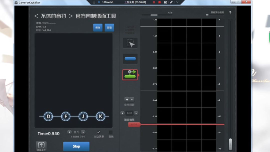Viewport: 270px width, 152px height.
Task: Click the 读取 load button
Action: [x=109, y=27]
